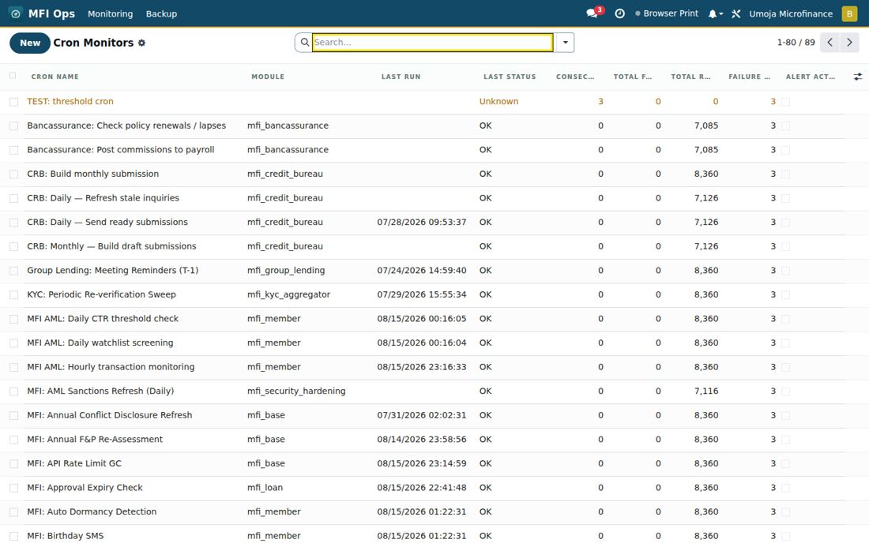Open MFI: Annual F&P Re-Assessment
This screenshot has width=869, height=543.
[x=95, y=439]
